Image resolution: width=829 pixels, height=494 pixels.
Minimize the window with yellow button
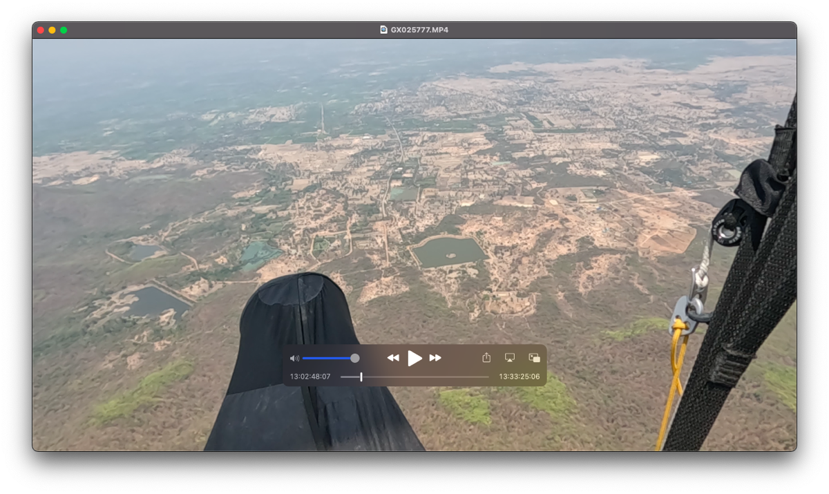pos(52,30)
